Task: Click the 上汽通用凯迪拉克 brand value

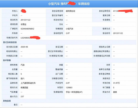Action: (28, 83)
